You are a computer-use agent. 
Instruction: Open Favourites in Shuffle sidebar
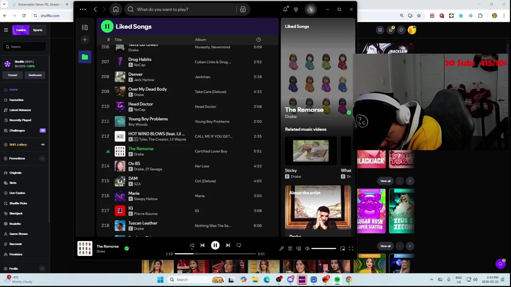16,100
